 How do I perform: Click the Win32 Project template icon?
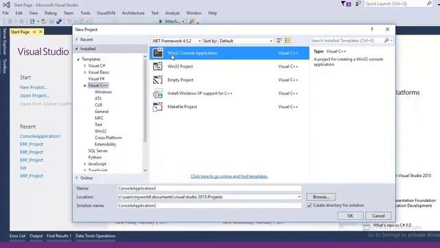coord(157,66)
